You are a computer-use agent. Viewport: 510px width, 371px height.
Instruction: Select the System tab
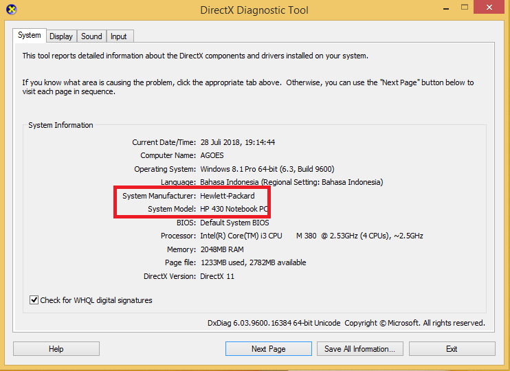click(x=30, y=35)
